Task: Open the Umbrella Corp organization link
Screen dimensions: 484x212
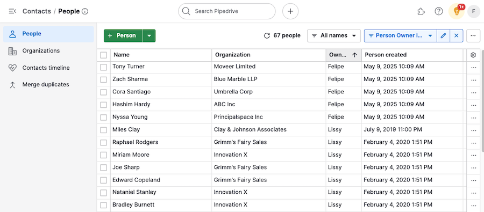Action: pos(233,92)
